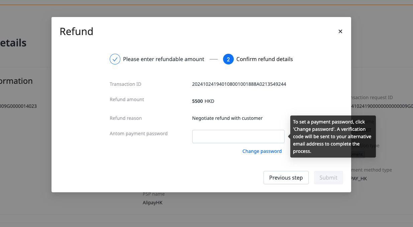Close the Refund dialog with the X
Viewport: 413px width, 227px height.
pos(340,31)
